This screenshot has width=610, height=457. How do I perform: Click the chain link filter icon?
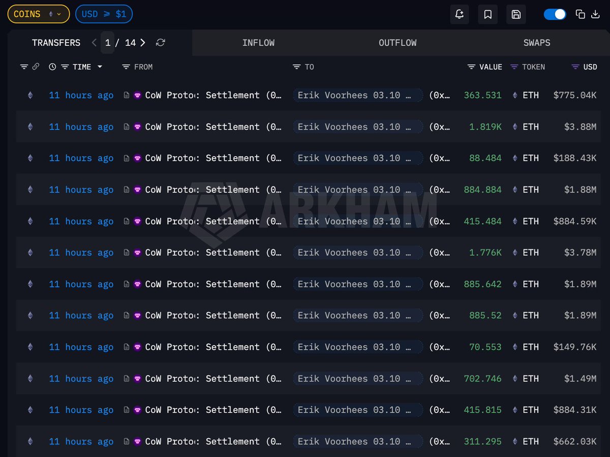click(36, 67)
